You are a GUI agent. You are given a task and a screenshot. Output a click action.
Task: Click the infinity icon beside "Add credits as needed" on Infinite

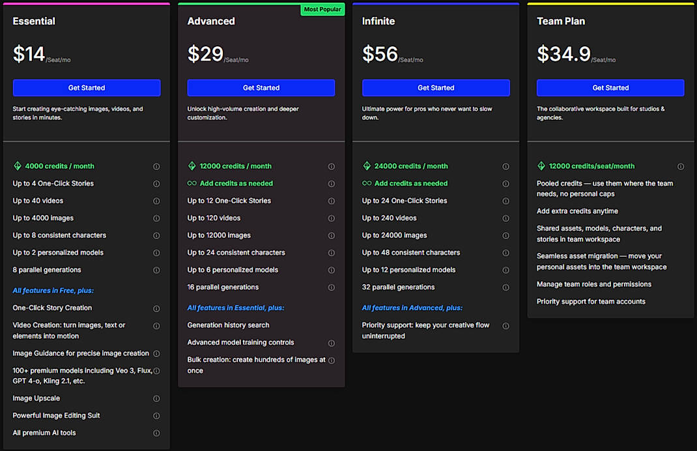point(367,184)
